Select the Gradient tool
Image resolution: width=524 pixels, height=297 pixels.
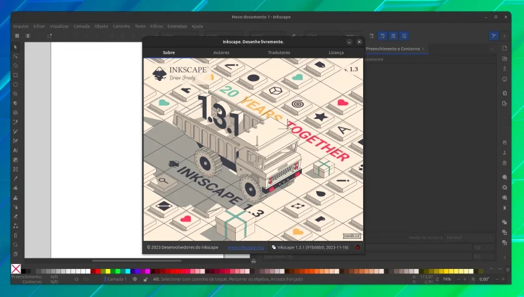click(16, 160)
